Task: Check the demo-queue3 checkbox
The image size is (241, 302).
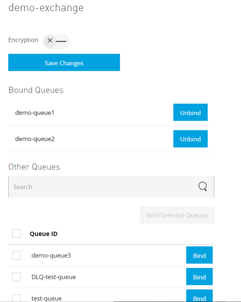Action: 16,255
